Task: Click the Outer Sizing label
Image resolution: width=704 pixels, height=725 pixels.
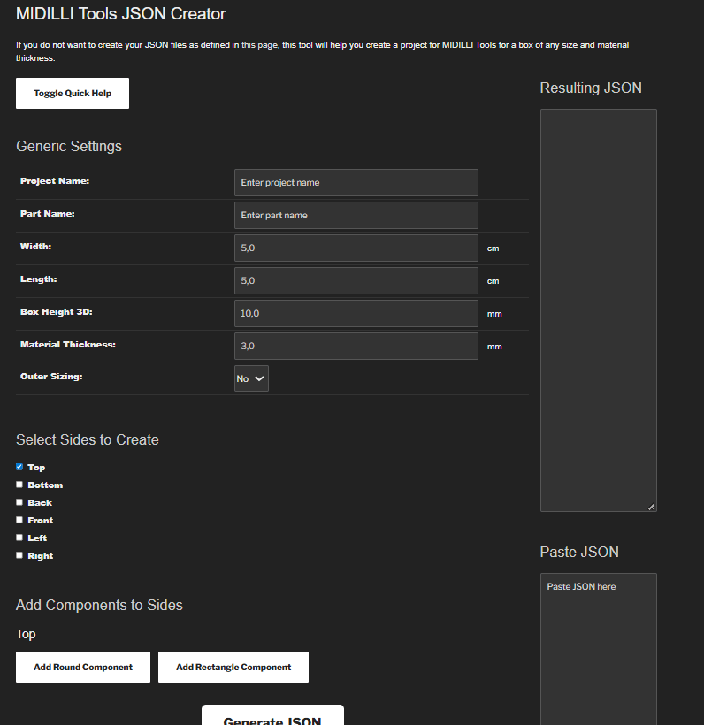Action: 51,377
